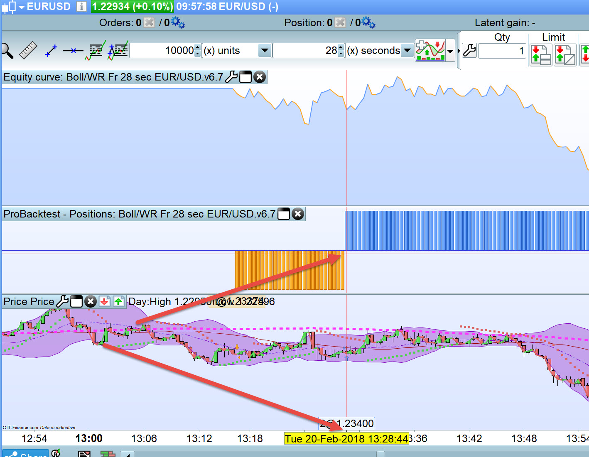Expand the indicators button dropdown arrow
589x457 pixels.
[450, 51]
